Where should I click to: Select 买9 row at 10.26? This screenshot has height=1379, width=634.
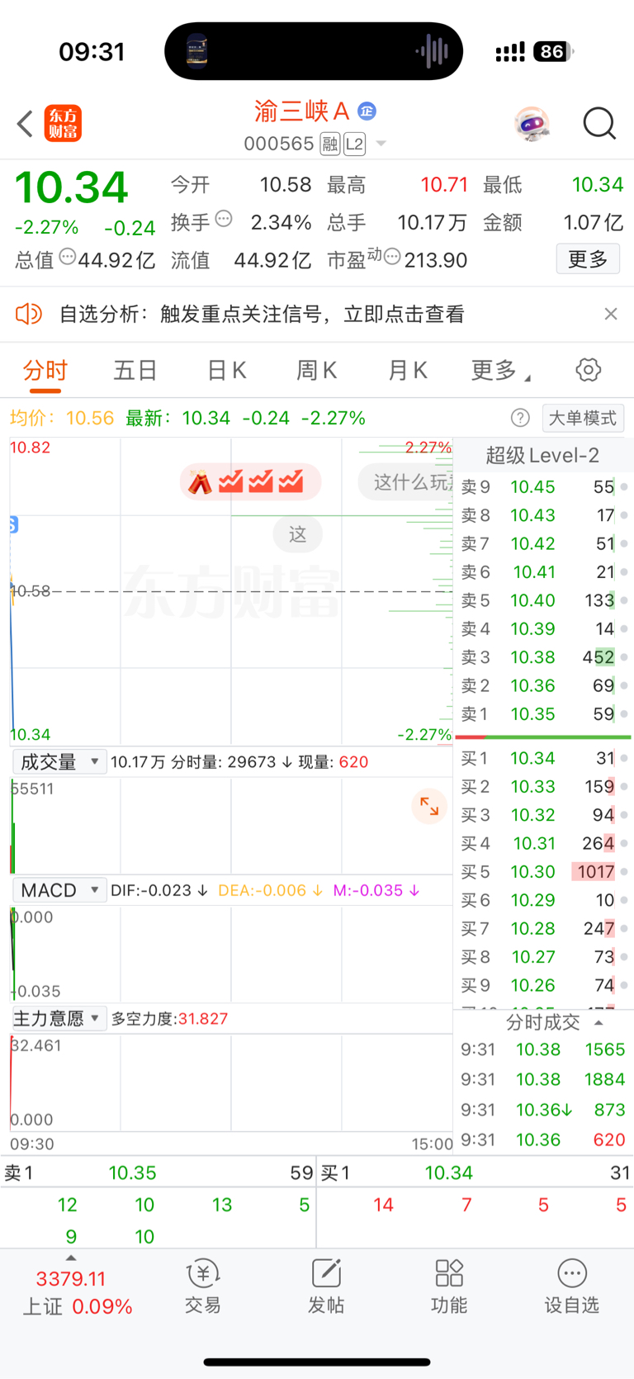(x=542, y=985)
